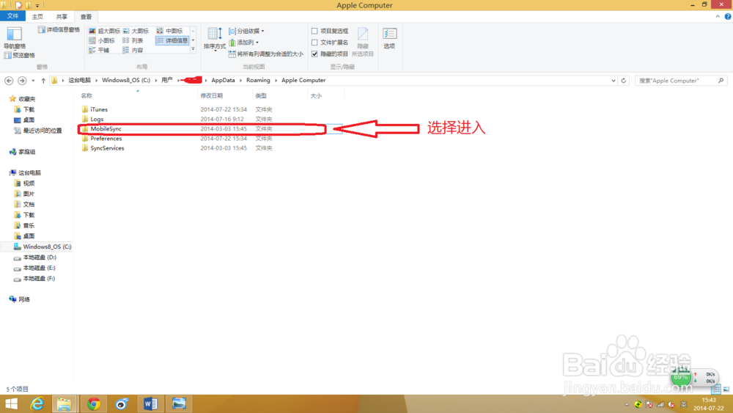Minimize the ribbon
Screen dimensions: 733x413
718,16
